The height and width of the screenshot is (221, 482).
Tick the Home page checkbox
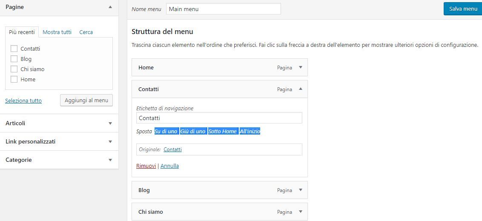tap(14, 79)
